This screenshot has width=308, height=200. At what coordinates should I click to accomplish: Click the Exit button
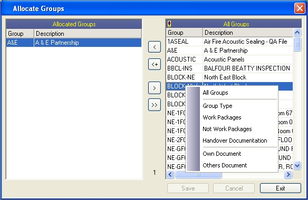280,188
